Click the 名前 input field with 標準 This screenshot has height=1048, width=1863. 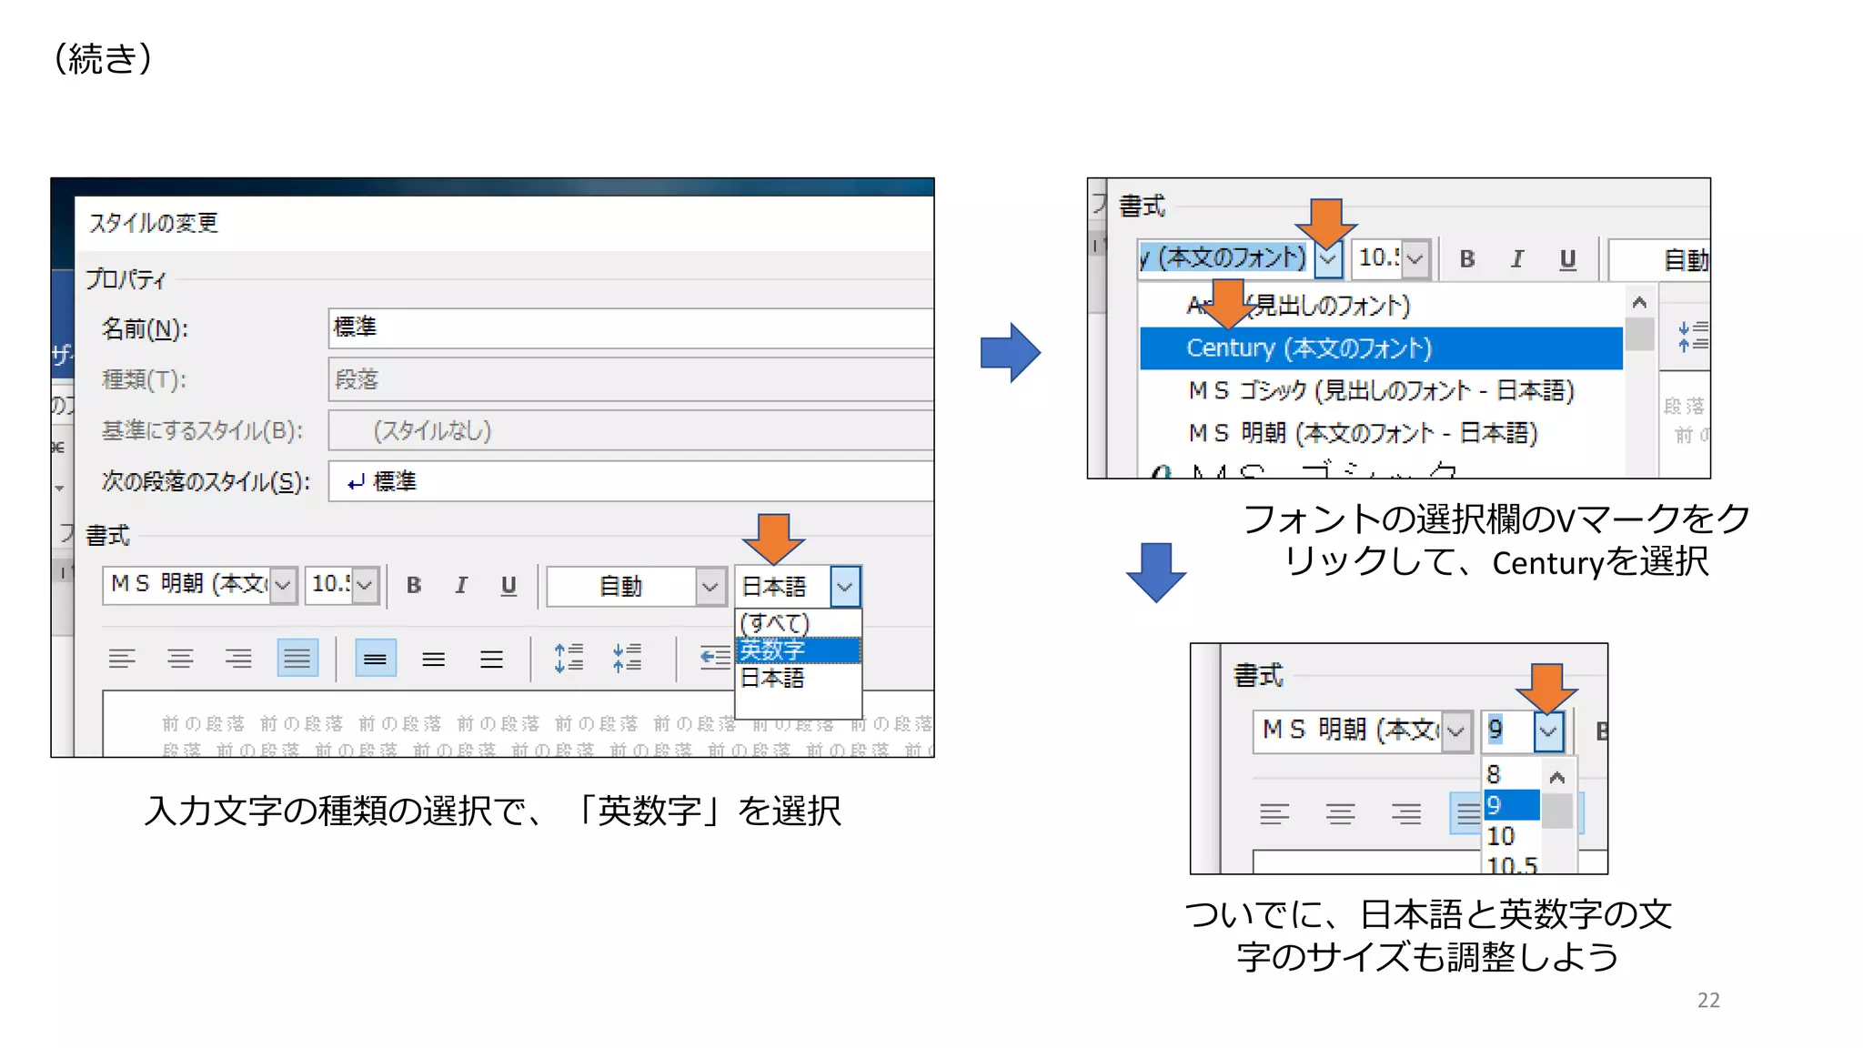point(628,327)
